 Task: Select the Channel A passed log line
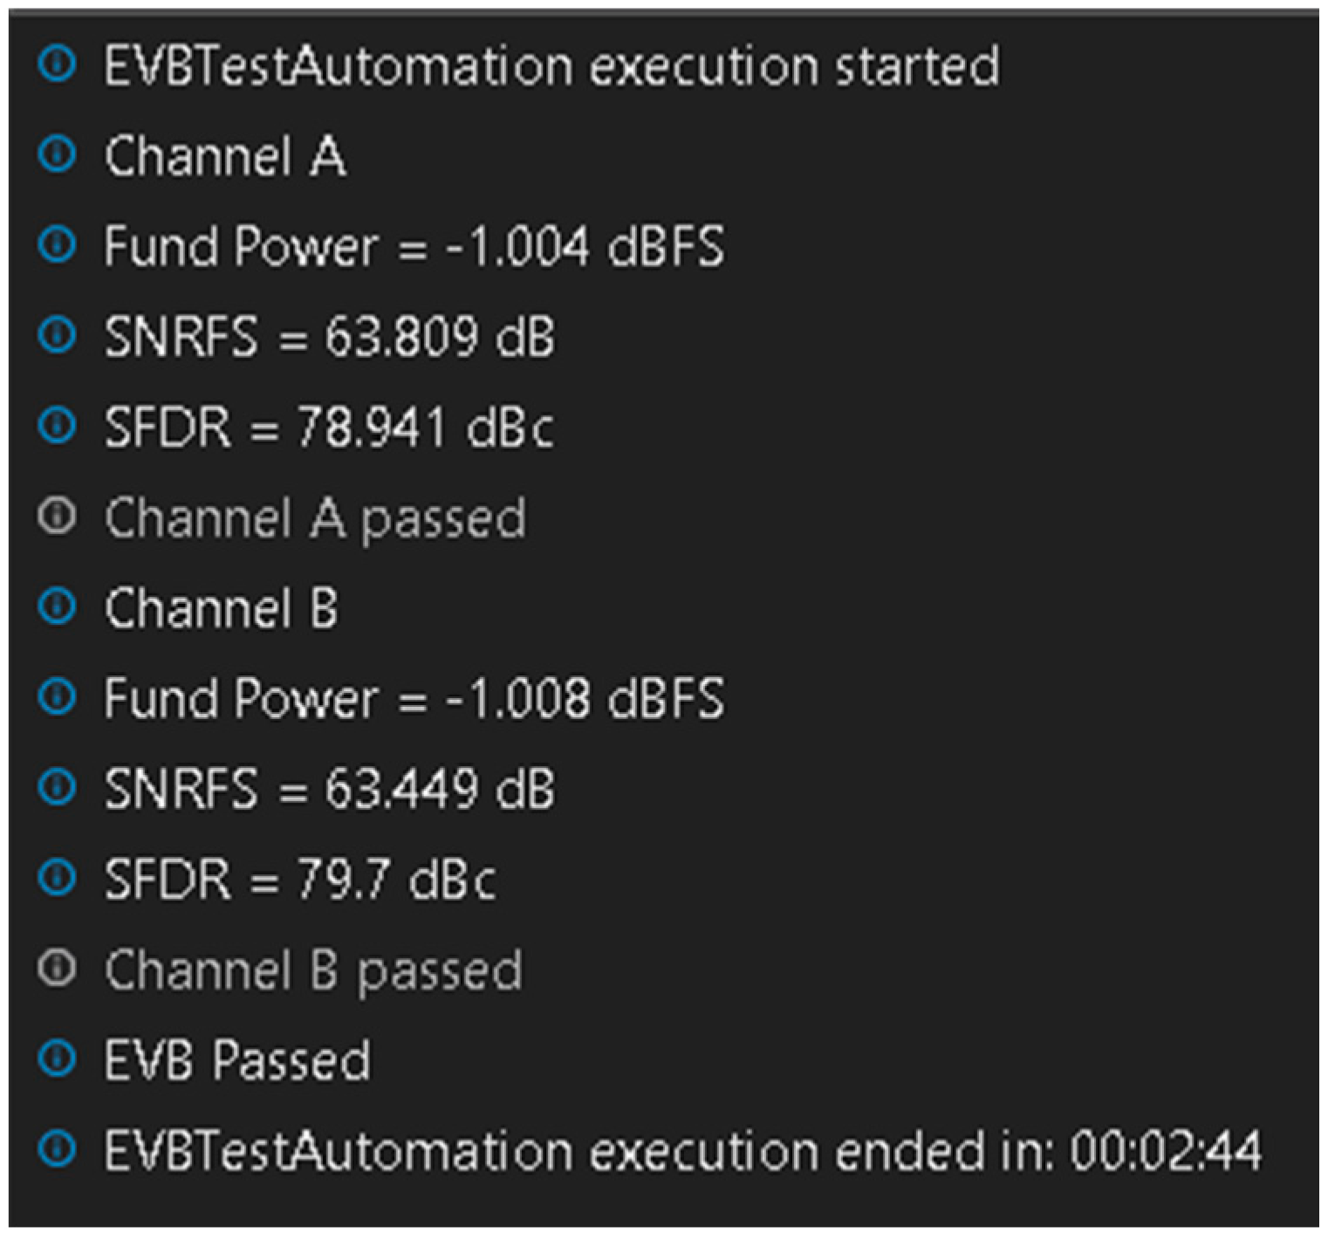coord(315,518)
